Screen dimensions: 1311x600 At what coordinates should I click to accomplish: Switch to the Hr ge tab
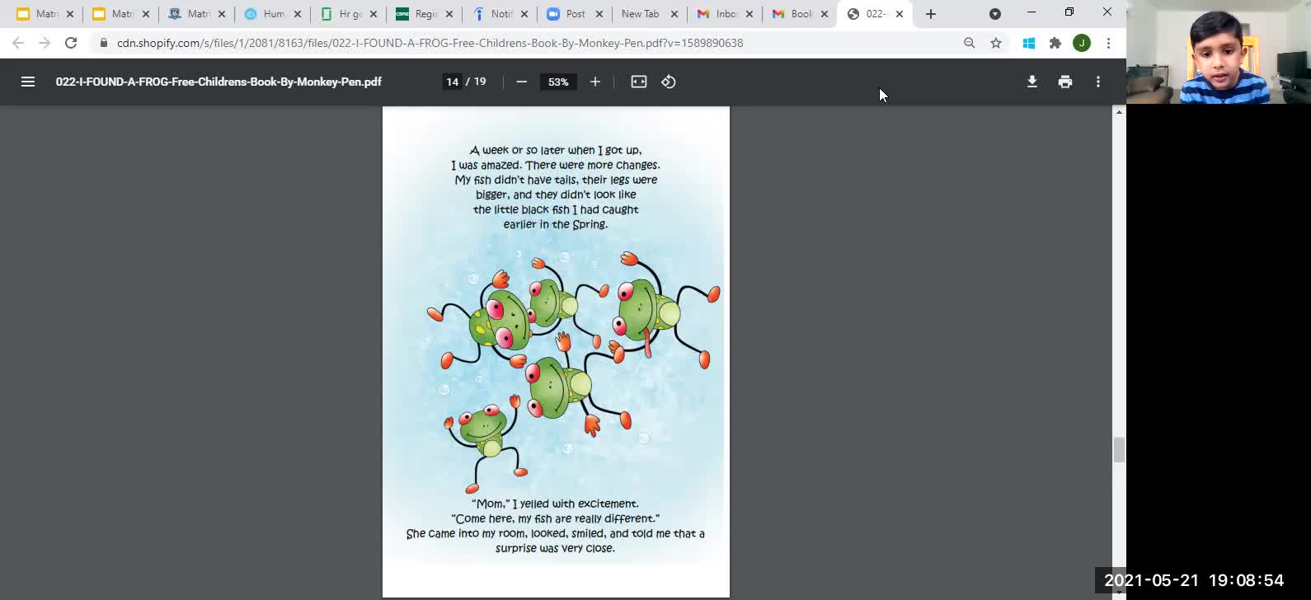pyautogui.click(x=348, y=14)
